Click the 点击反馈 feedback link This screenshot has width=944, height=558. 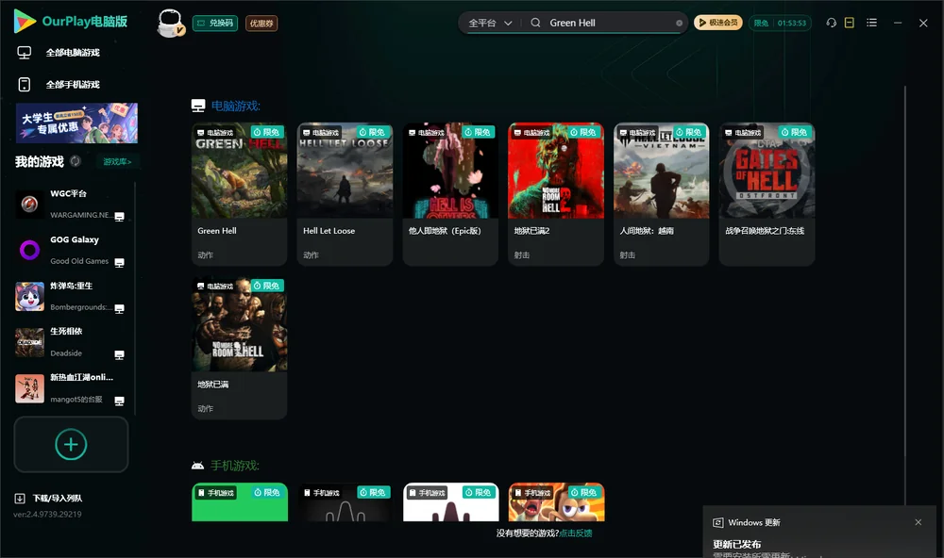pos(576,533)
